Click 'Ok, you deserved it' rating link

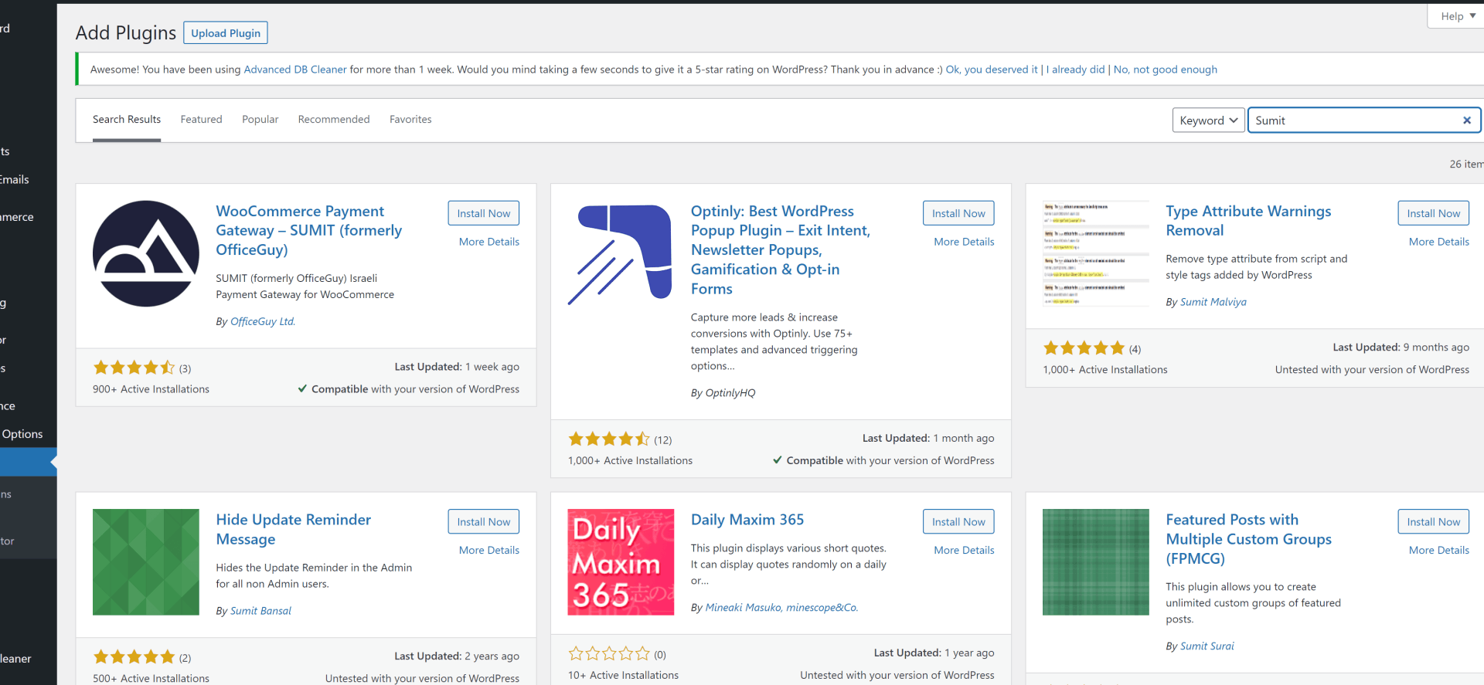[x=992, y=70]
